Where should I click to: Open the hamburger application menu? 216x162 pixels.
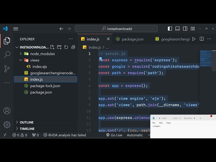coord(16,29)
